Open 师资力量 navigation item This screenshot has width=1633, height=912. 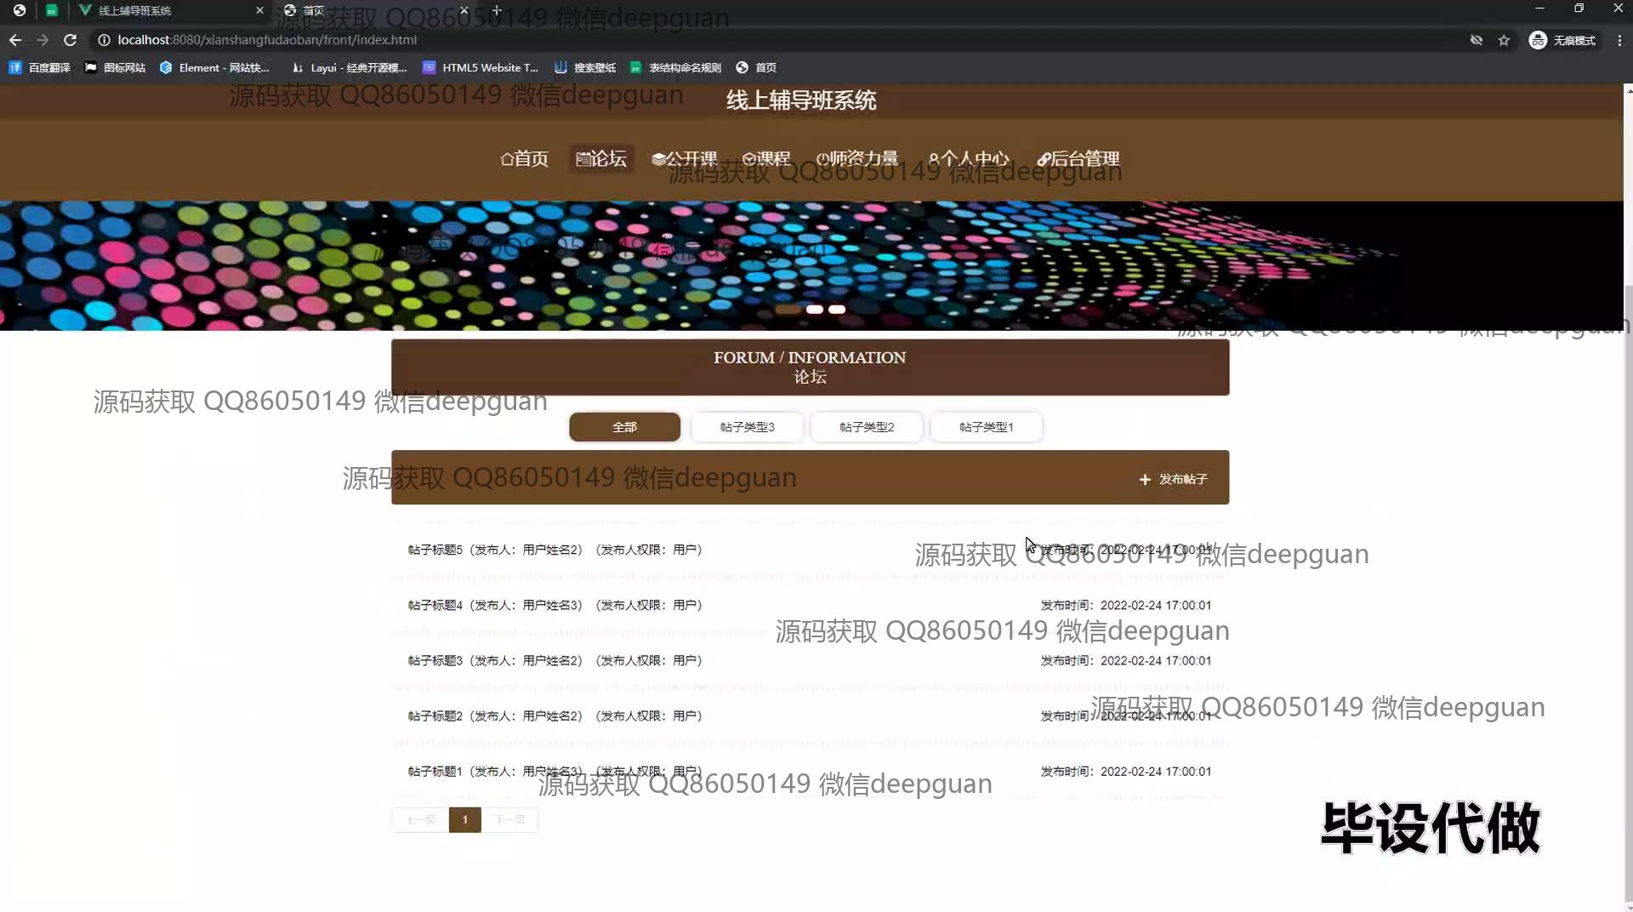point(857,159)
